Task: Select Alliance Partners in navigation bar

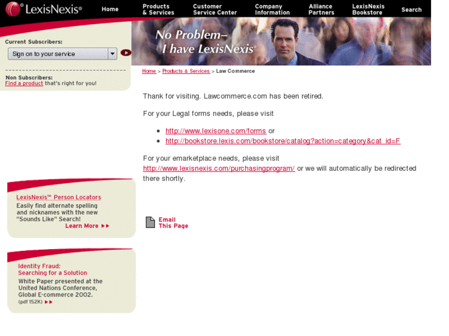Action: (x=321, y=9)
